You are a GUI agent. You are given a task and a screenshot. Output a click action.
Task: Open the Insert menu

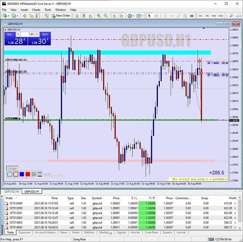[24, 10]
